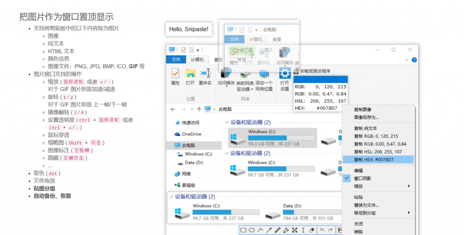Click the blue #0078D7 color preview bar
This screenshot has height=235, width=464.
coord(320,80)
